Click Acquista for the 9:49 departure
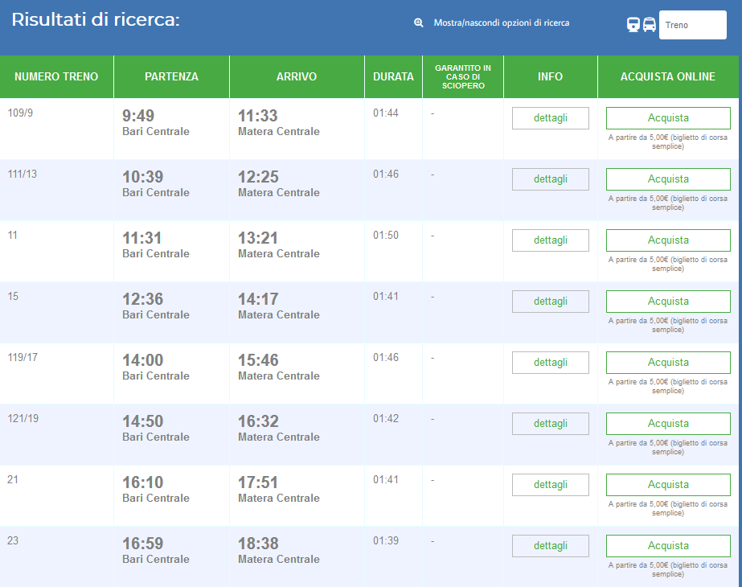The width and height of the screenshot is (742, 587). 668,118
